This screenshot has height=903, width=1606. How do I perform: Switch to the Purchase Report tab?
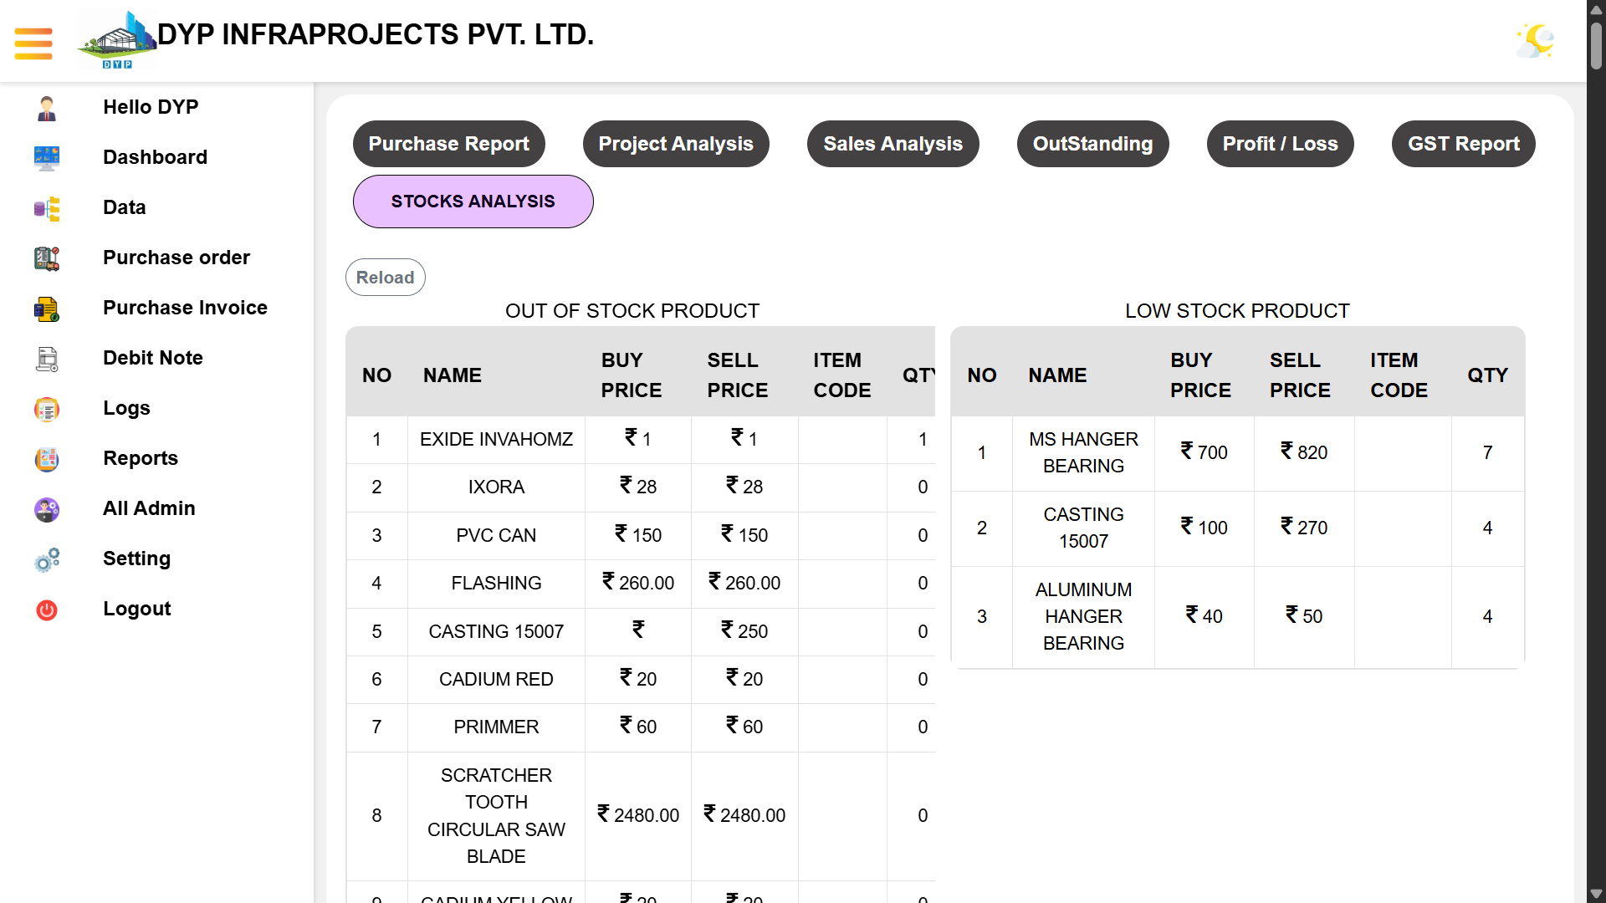[x=449, y=144]
